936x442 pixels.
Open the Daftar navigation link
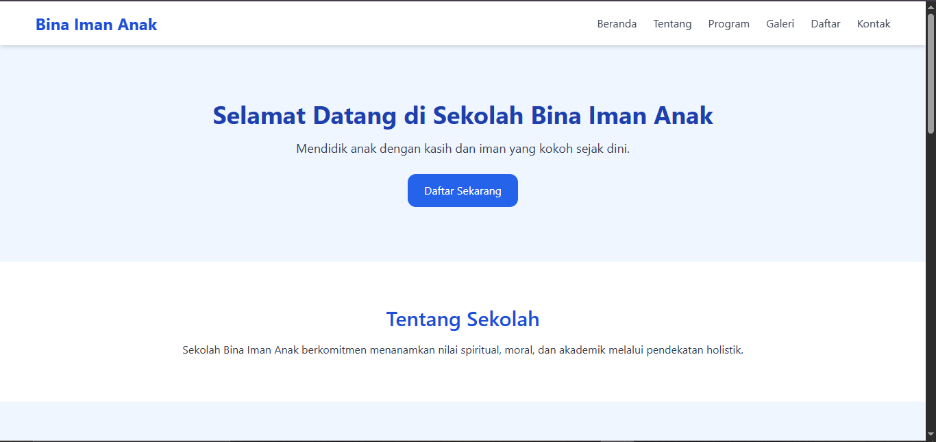[x=825, y=23]
